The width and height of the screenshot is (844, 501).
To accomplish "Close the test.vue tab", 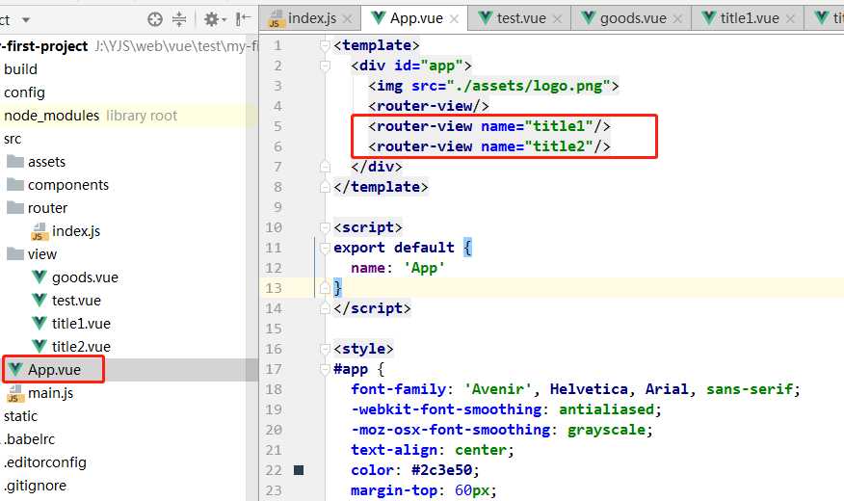I will 557,19.
